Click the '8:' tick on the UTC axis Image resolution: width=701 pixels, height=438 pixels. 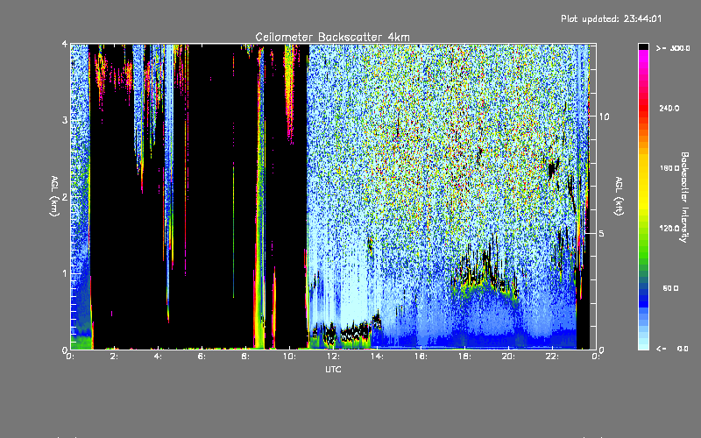(x=245, y=357)
